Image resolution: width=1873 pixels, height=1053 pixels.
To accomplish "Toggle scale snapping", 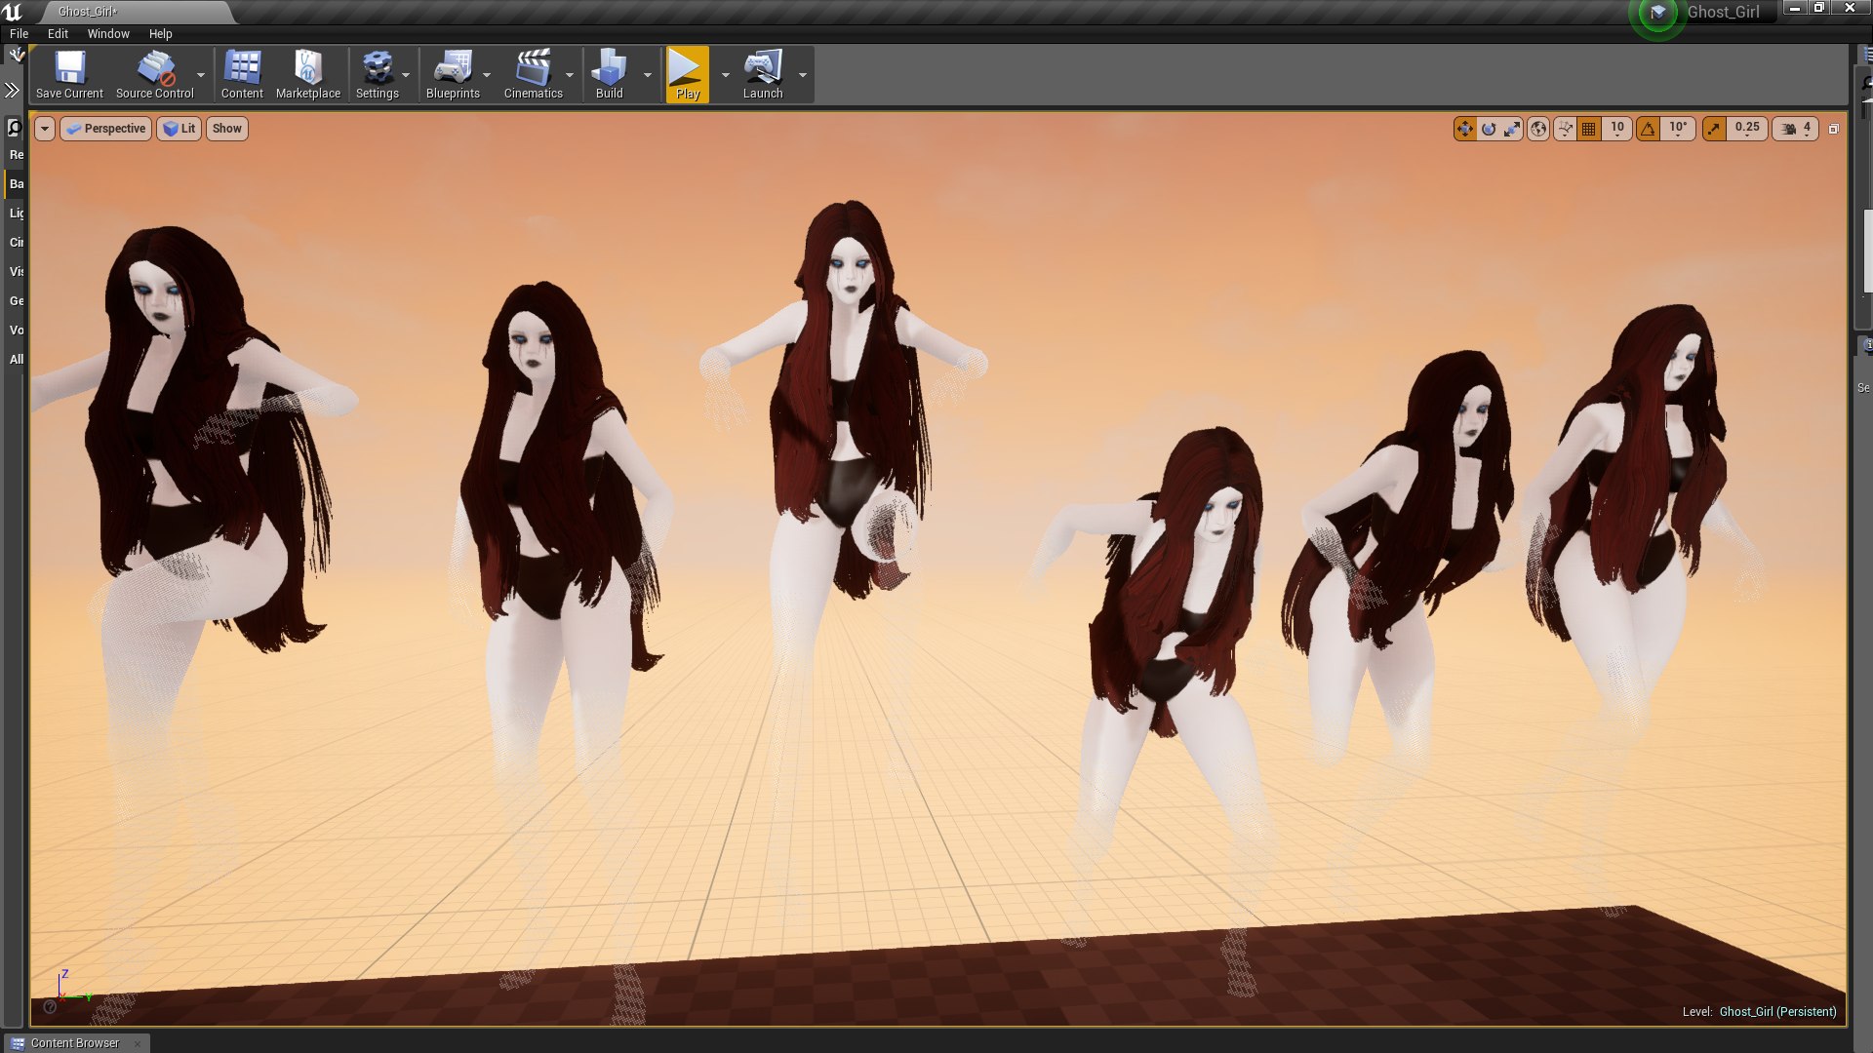I will tap(1715, 129).
